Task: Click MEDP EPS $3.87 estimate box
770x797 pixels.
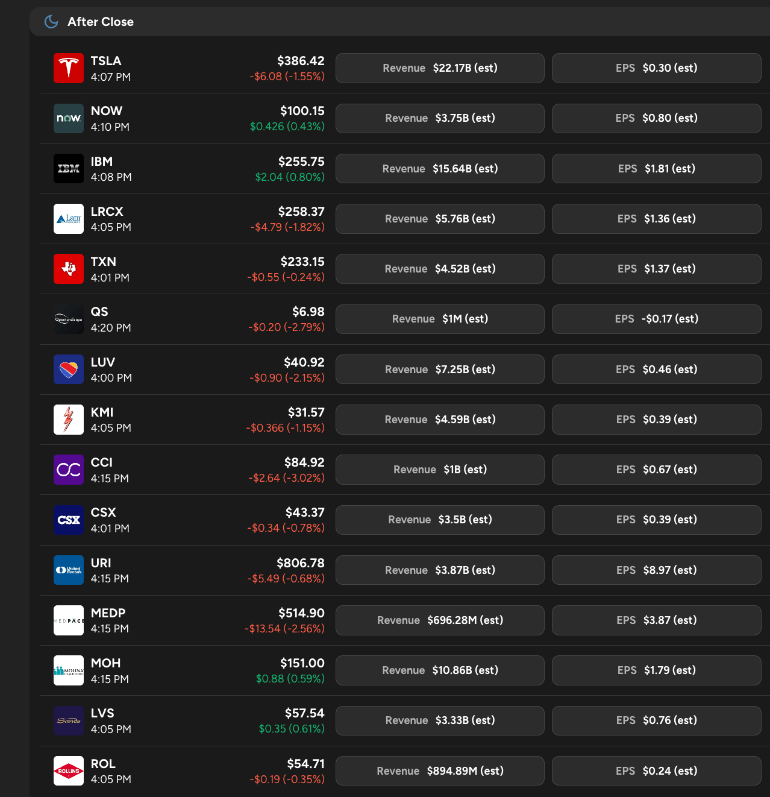Action: 656,620
